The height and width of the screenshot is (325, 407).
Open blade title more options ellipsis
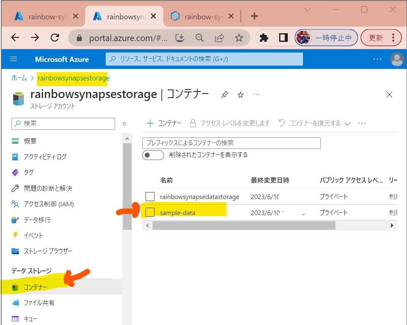pyautogui.click(x=256, y=95)
